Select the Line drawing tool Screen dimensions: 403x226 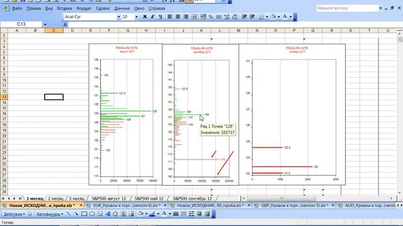[69, 214]
